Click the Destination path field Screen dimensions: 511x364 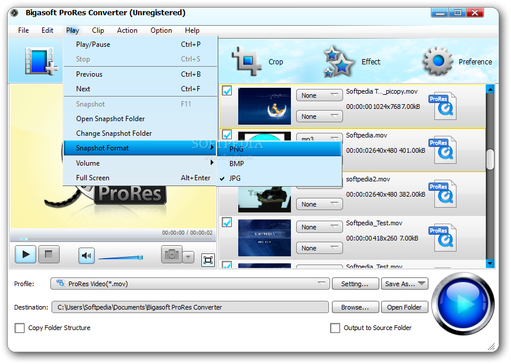pyautogui.click(x=190, y=307)
